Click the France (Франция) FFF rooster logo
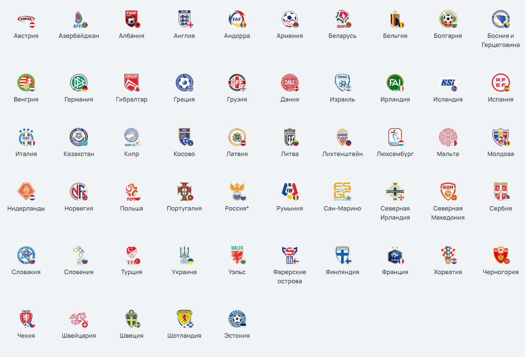 (x=395, y=256)
